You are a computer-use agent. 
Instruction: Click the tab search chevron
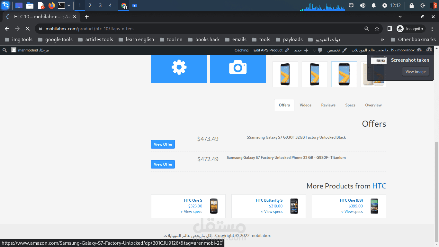(x=400, y=17)
